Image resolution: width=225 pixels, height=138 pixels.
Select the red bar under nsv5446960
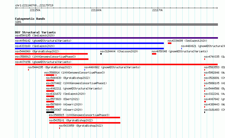[51, 54]
